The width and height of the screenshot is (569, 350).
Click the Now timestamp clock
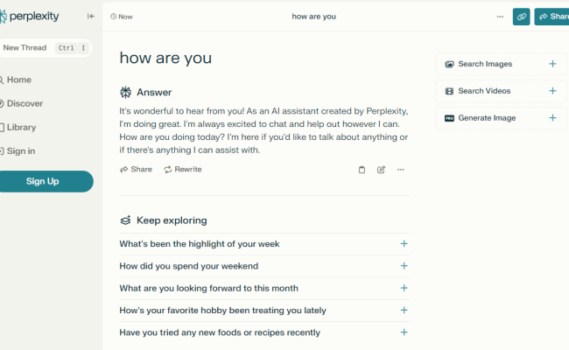pos(114,17)
